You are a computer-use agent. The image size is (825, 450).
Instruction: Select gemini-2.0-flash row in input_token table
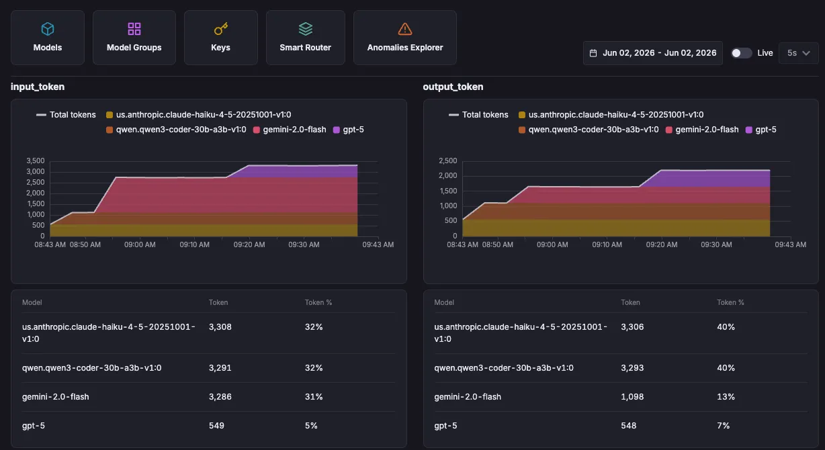coord(208,397)
